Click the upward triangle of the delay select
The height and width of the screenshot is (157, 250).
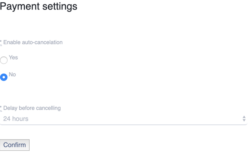click(x=244, y=117)
